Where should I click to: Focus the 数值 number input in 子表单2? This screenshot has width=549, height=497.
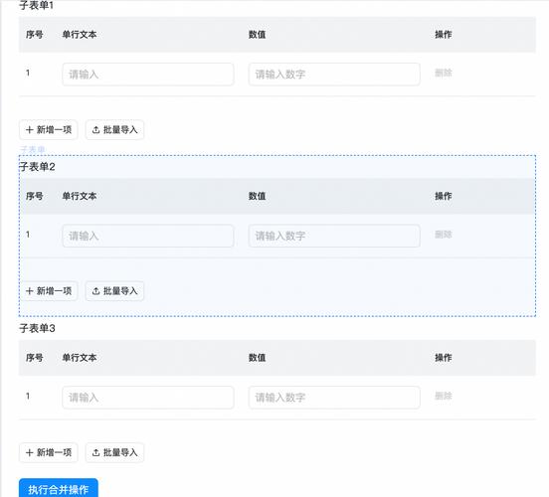[334, 236]
